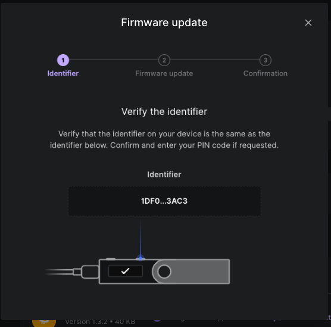Click the USB cable connector illustration

coord(86,272)
